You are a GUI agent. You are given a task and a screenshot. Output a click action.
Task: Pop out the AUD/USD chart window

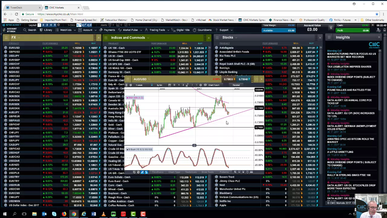(x=256, y=79)
